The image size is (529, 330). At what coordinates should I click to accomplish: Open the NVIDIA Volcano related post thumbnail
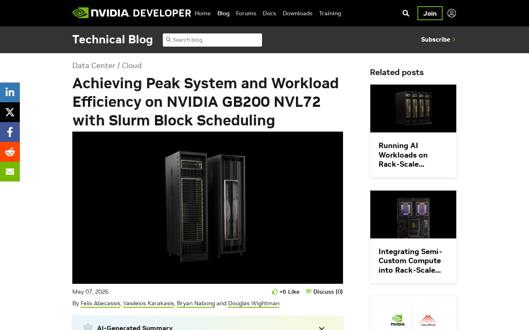point(413,313)
